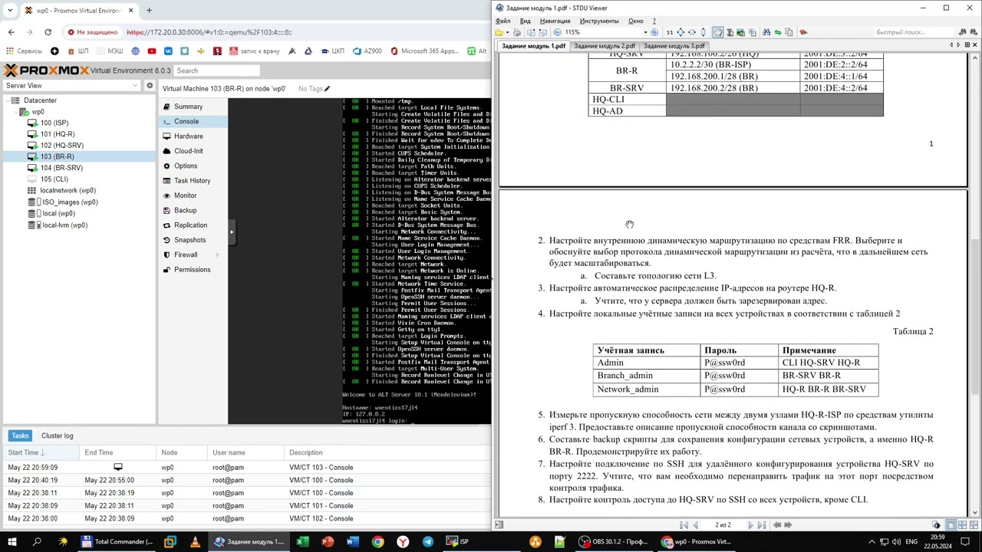Switch to Cluster log tab
Image resolution: width=982 pixels, height=552 pixels.
(x=58, y=435)
